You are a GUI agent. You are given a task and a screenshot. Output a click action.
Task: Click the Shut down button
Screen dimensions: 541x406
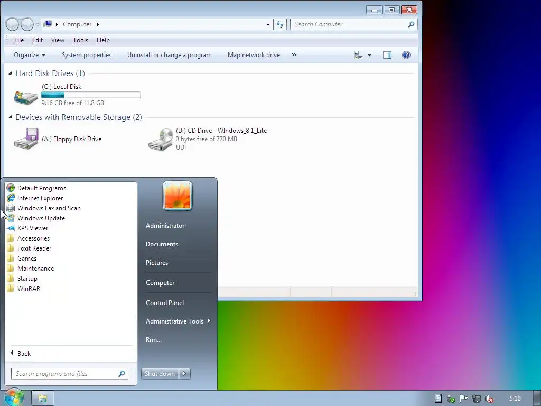(x=160, y=374)
